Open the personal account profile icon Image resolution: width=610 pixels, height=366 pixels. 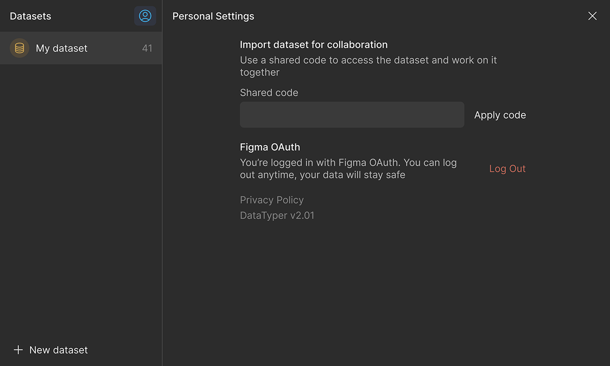145,16
